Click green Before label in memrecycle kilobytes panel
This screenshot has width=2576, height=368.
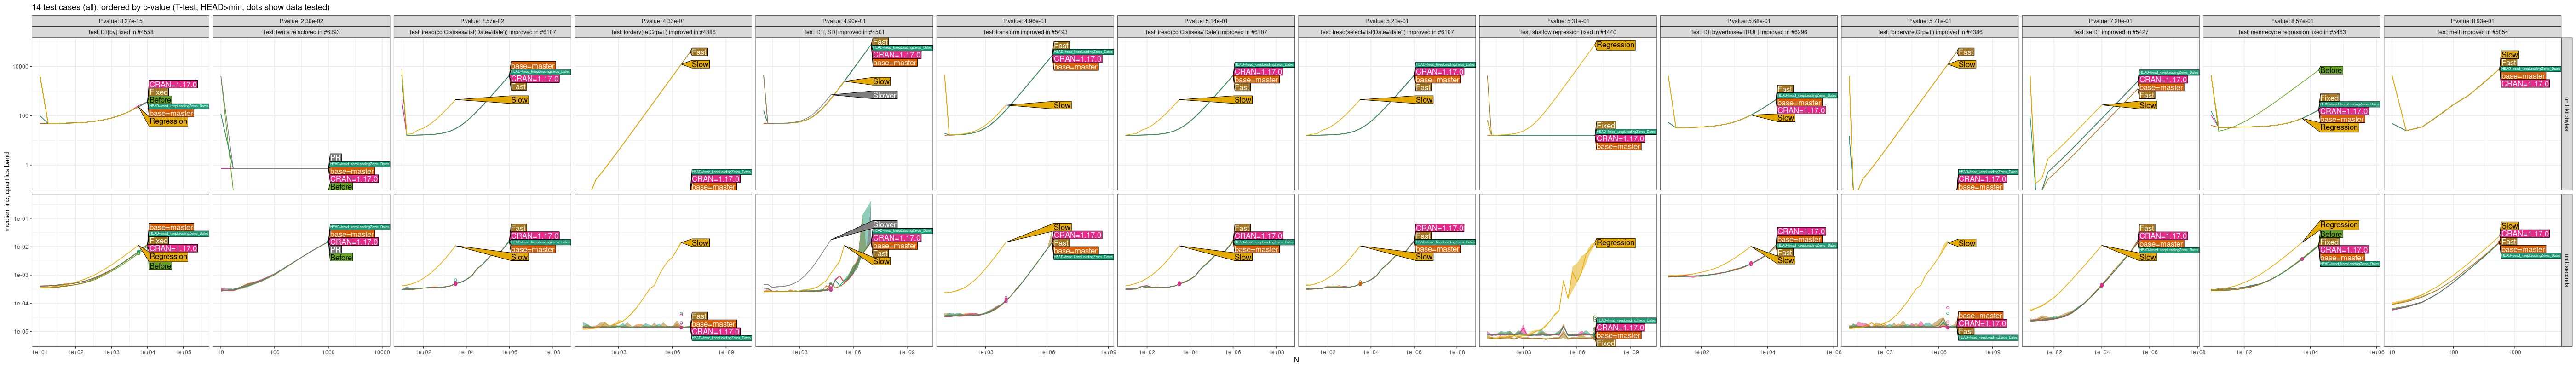click(x=2331, y=71)
